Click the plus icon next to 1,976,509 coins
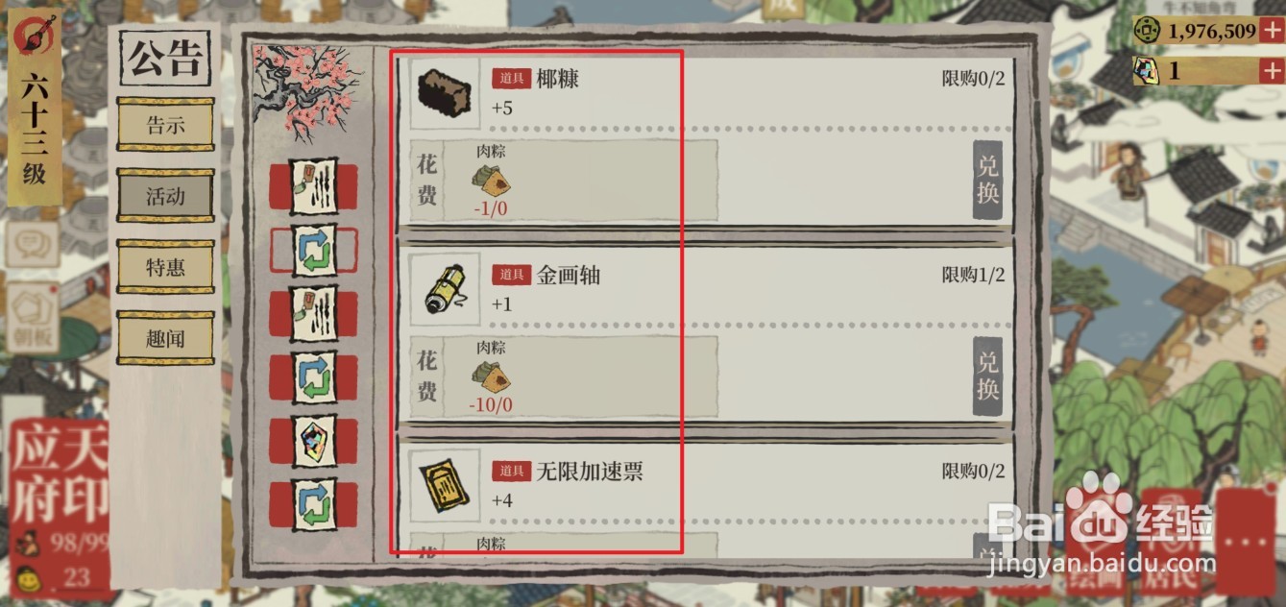The width and height of the screenshot is (1286, 607). point(1270,31)
